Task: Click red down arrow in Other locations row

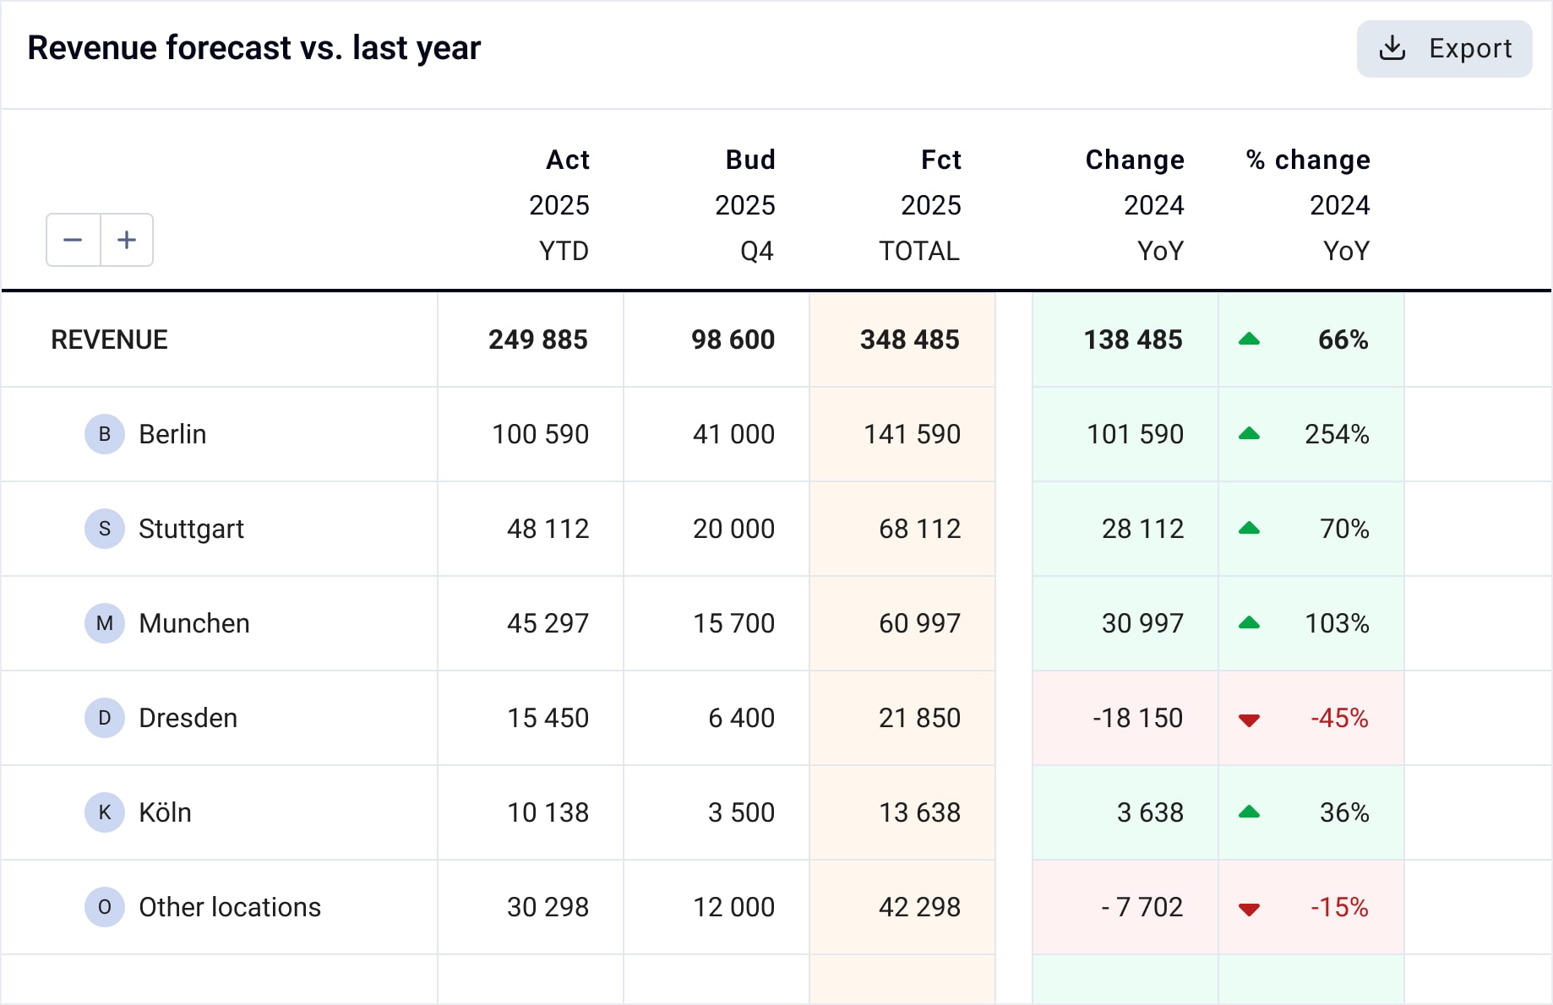Action: 1249,909
